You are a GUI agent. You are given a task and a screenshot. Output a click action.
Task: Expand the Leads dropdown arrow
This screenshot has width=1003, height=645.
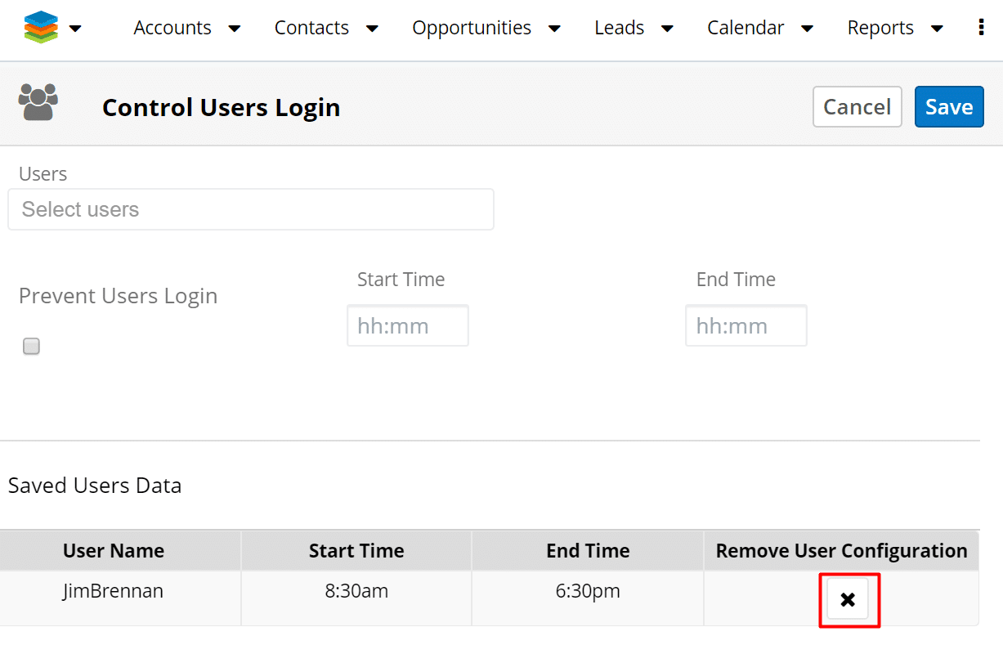[x=667, y=28]
